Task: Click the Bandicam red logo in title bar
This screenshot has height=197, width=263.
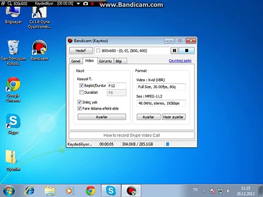Action: click(70, 41)
